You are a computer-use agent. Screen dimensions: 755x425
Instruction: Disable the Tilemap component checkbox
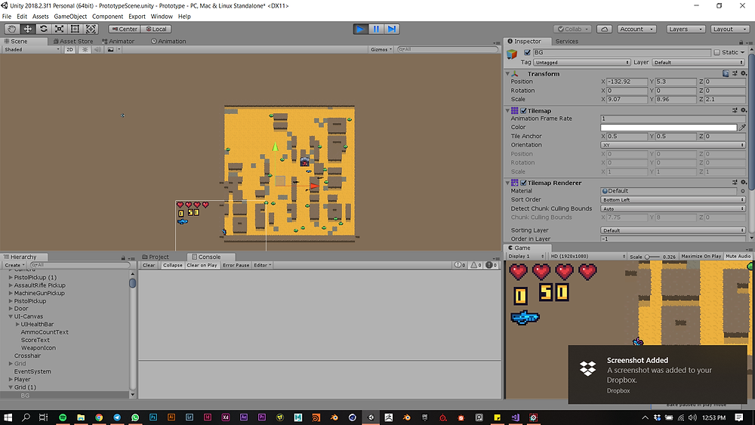(x=523, y=111)
